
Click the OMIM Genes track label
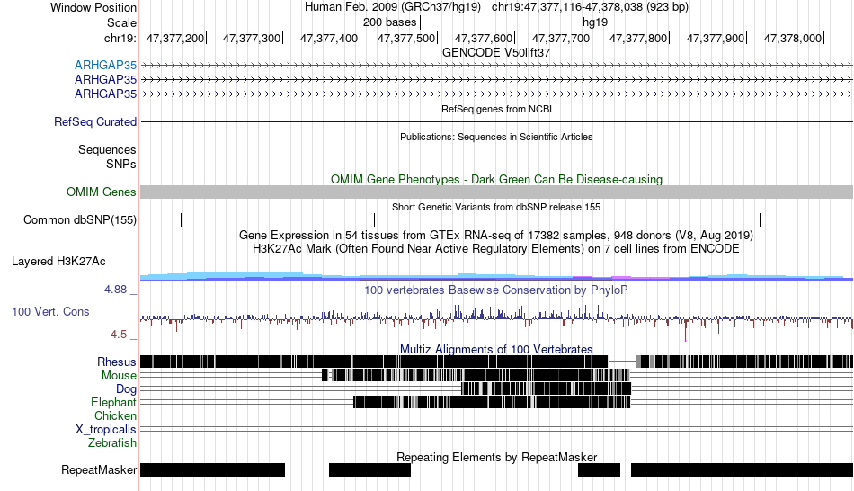[102, 192]
